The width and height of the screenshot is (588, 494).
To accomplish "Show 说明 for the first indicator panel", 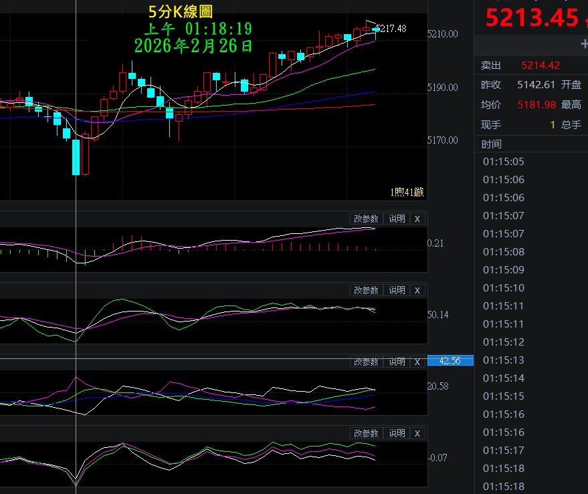I will pyautogui.click(x=397, y=219).
